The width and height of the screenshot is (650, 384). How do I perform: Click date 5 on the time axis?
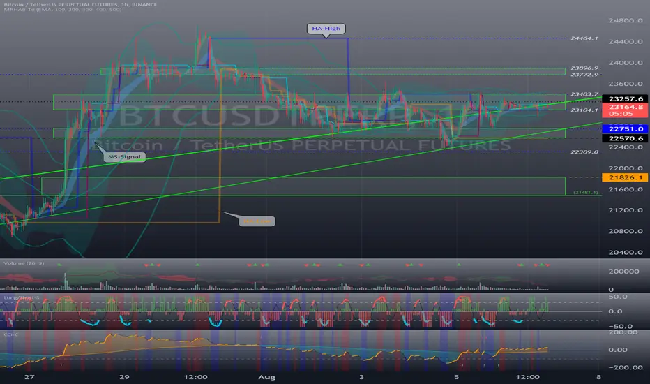[456, 377]
